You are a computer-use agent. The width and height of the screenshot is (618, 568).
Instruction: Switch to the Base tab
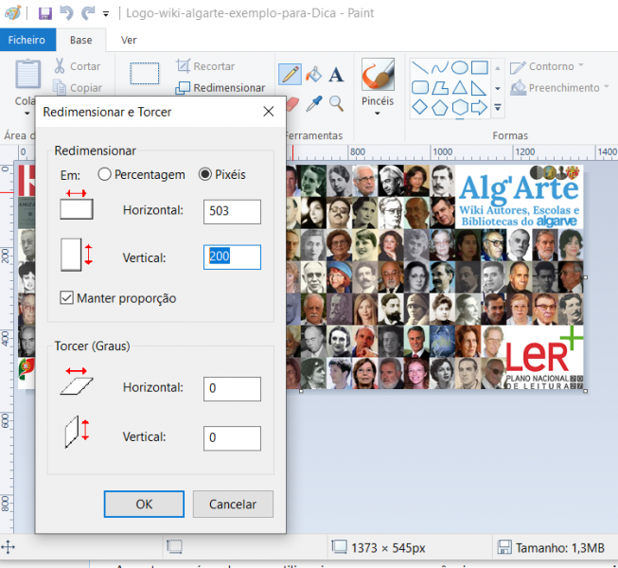pyautogui.click(x=80, y=40)
